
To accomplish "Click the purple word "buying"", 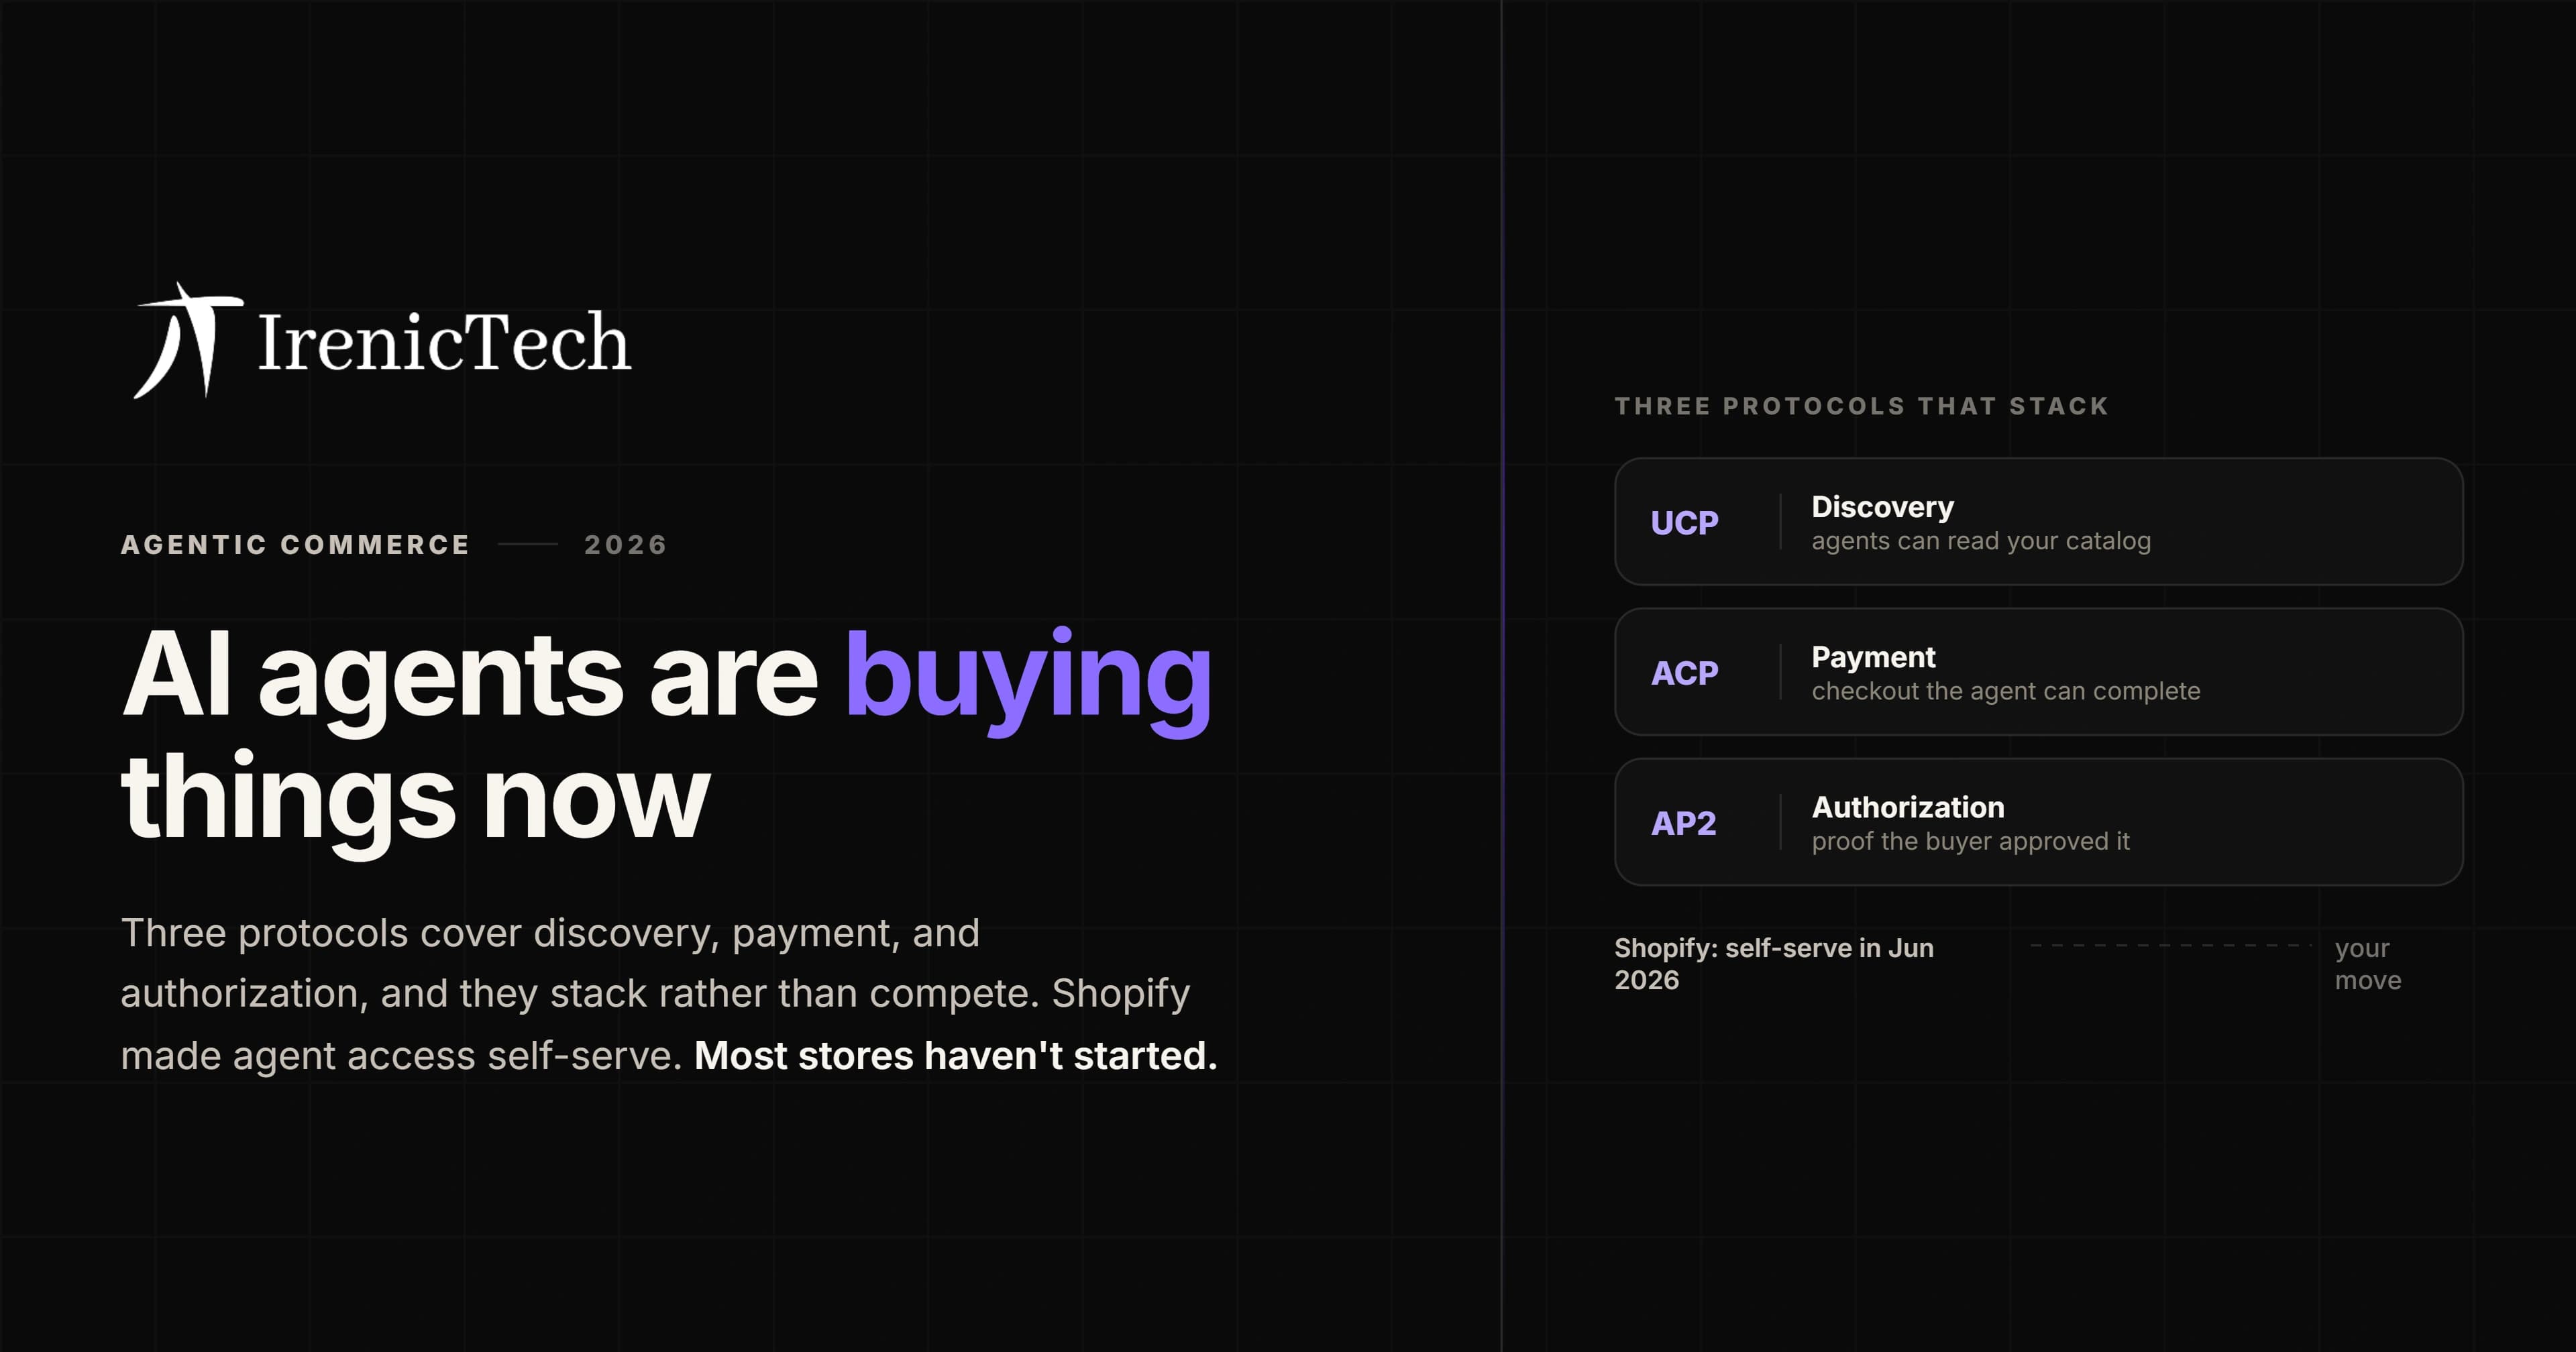I will tap(1028, 680).
